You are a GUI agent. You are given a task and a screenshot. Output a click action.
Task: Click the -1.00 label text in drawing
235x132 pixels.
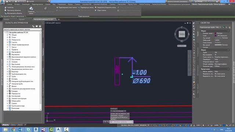click(140, 73)
